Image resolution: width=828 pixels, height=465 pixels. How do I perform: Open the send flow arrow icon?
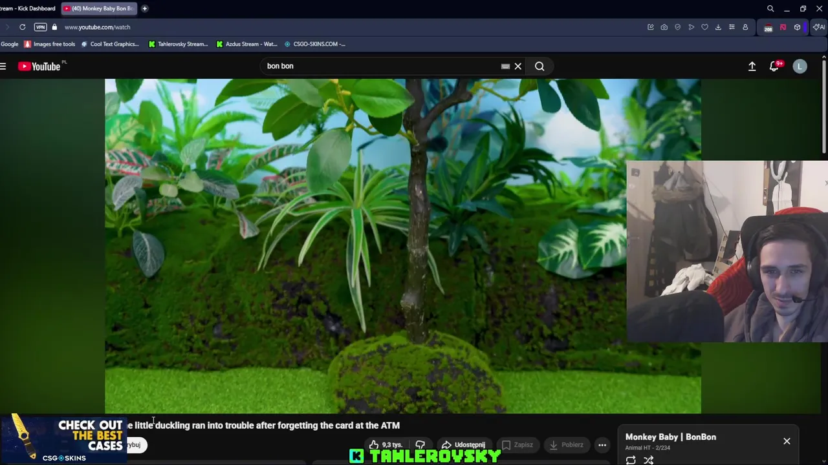click(x=692, y=27)
